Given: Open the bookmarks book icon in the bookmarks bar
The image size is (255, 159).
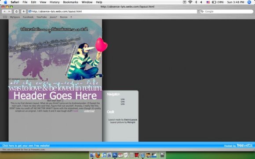Looking at the screenshot, I should click(5, 17).
